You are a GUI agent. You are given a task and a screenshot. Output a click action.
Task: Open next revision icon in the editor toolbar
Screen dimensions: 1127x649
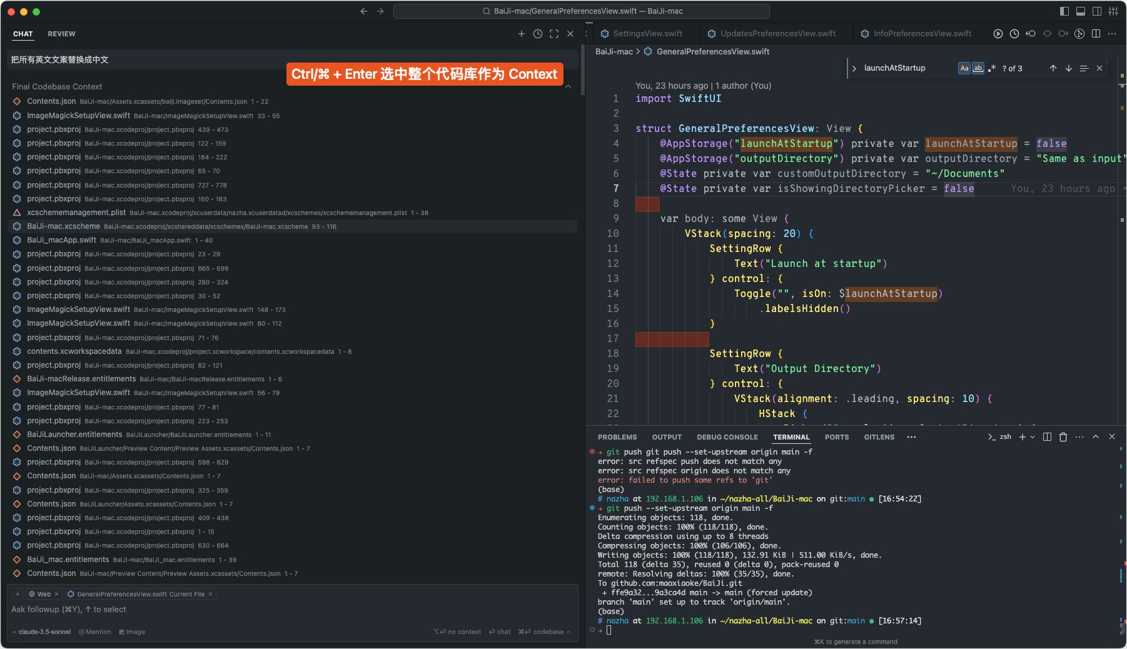click(x=1063, y=34)
